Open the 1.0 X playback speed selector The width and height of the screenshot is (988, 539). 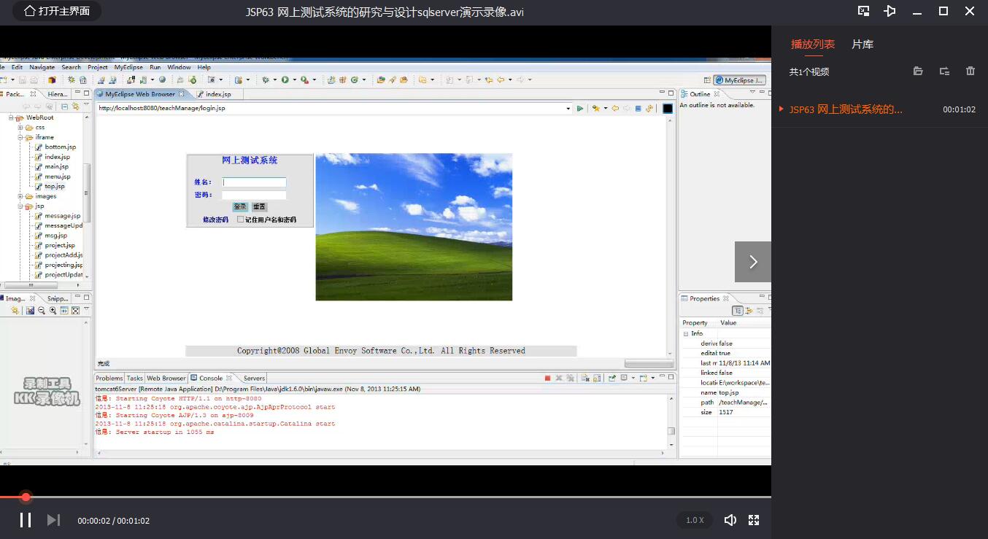point(695,520)
